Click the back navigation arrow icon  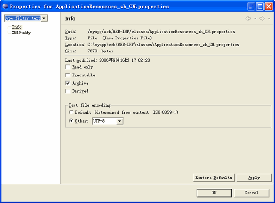[248, 18]
